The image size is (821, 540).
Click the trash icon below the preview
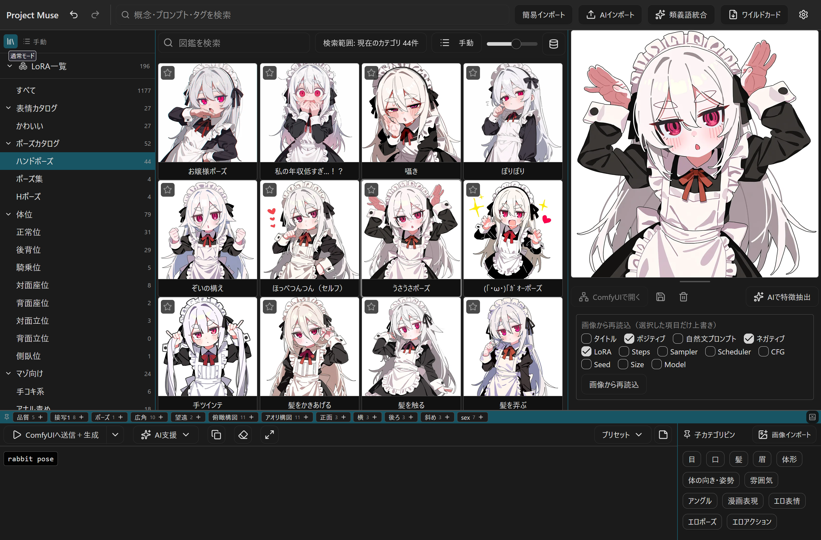683,297
